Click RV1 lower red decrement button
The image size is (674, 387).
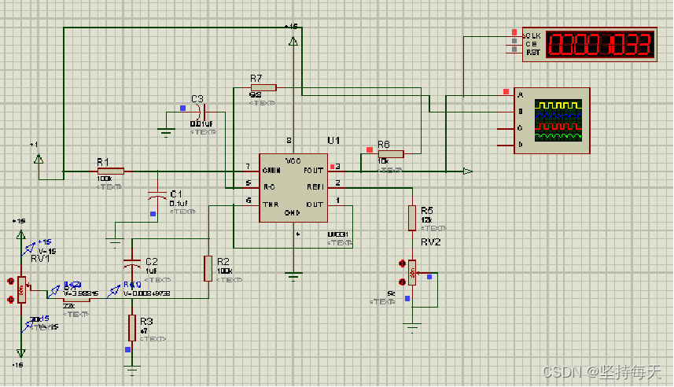(11, 299)
